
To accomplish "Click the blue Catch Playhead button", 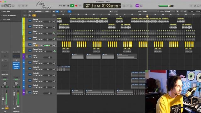I will click(x=69, y=12).
